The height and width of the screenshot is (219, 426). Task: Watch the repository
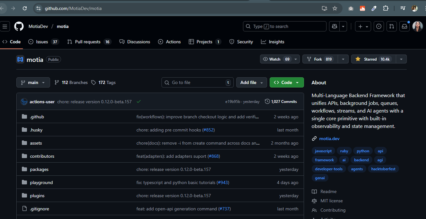276,59
